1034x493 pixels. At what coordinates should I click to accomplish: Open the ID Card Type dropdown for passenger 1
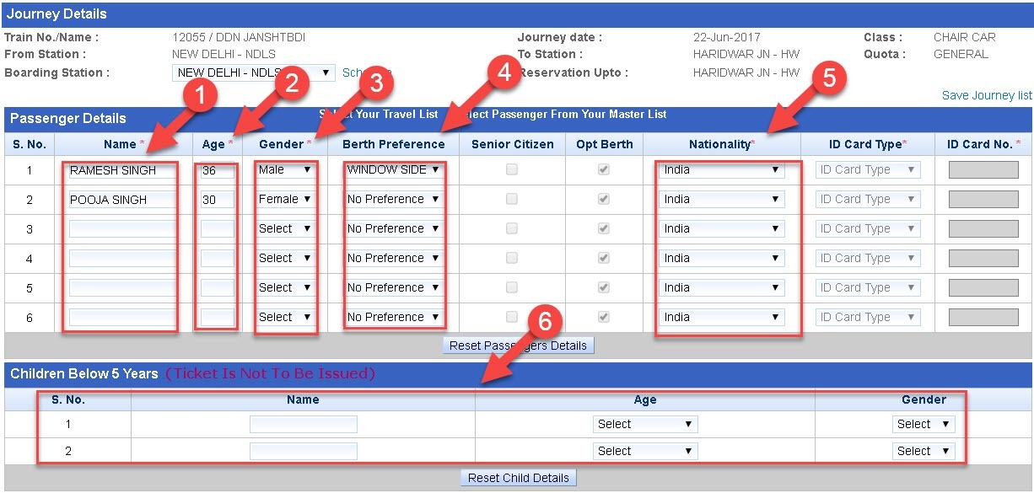tap(866, 169)
